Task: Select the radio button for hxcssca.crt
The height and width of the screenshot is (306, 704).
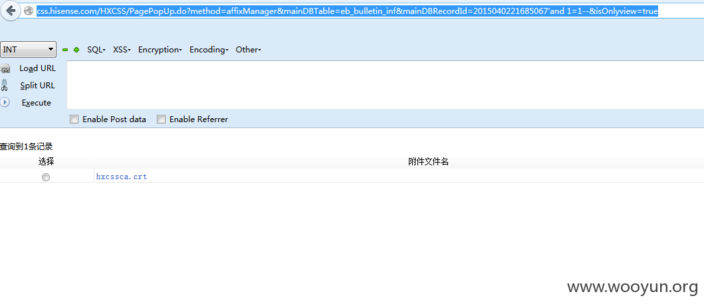Action: click(46, 177)
